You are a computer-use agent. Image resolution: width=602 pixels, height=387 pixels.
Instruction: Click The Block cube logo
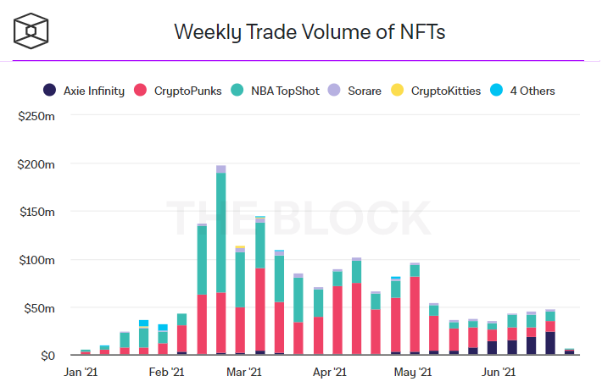point(31,31)
